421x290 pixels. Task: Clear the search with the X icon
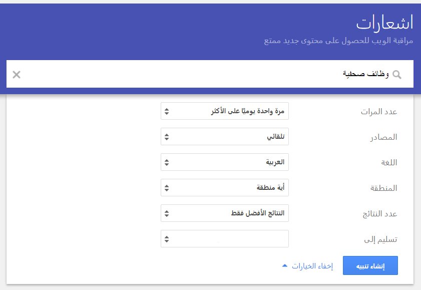click(x=17, y=75)
